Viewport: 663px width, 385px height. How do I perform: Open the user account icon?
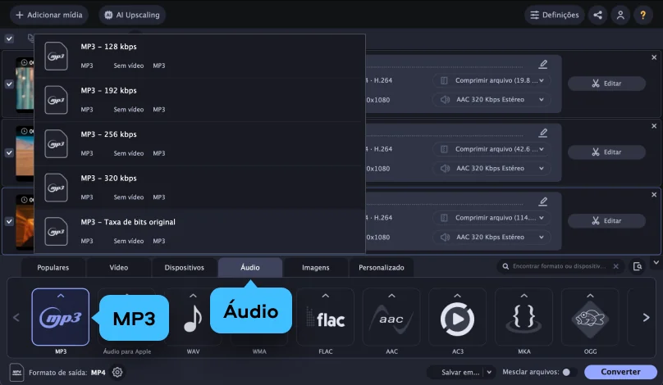(x=620, y=16)
